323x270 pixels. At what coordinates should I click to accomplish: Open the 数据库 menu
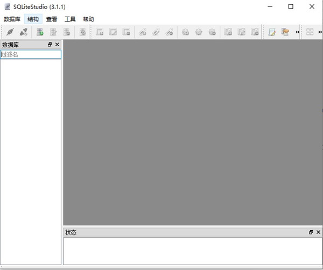(x=12, y=19)
